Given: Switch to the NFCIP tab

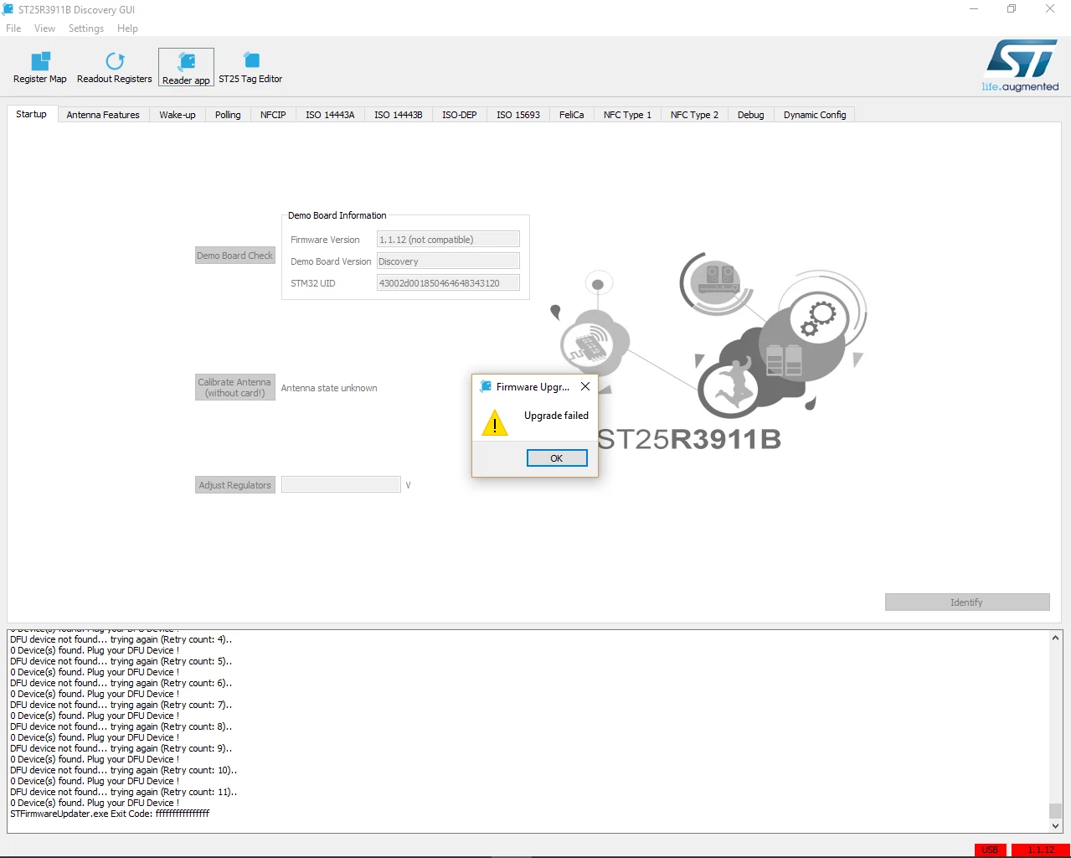Looking at the screenshot, I should [x=273, y=115].
